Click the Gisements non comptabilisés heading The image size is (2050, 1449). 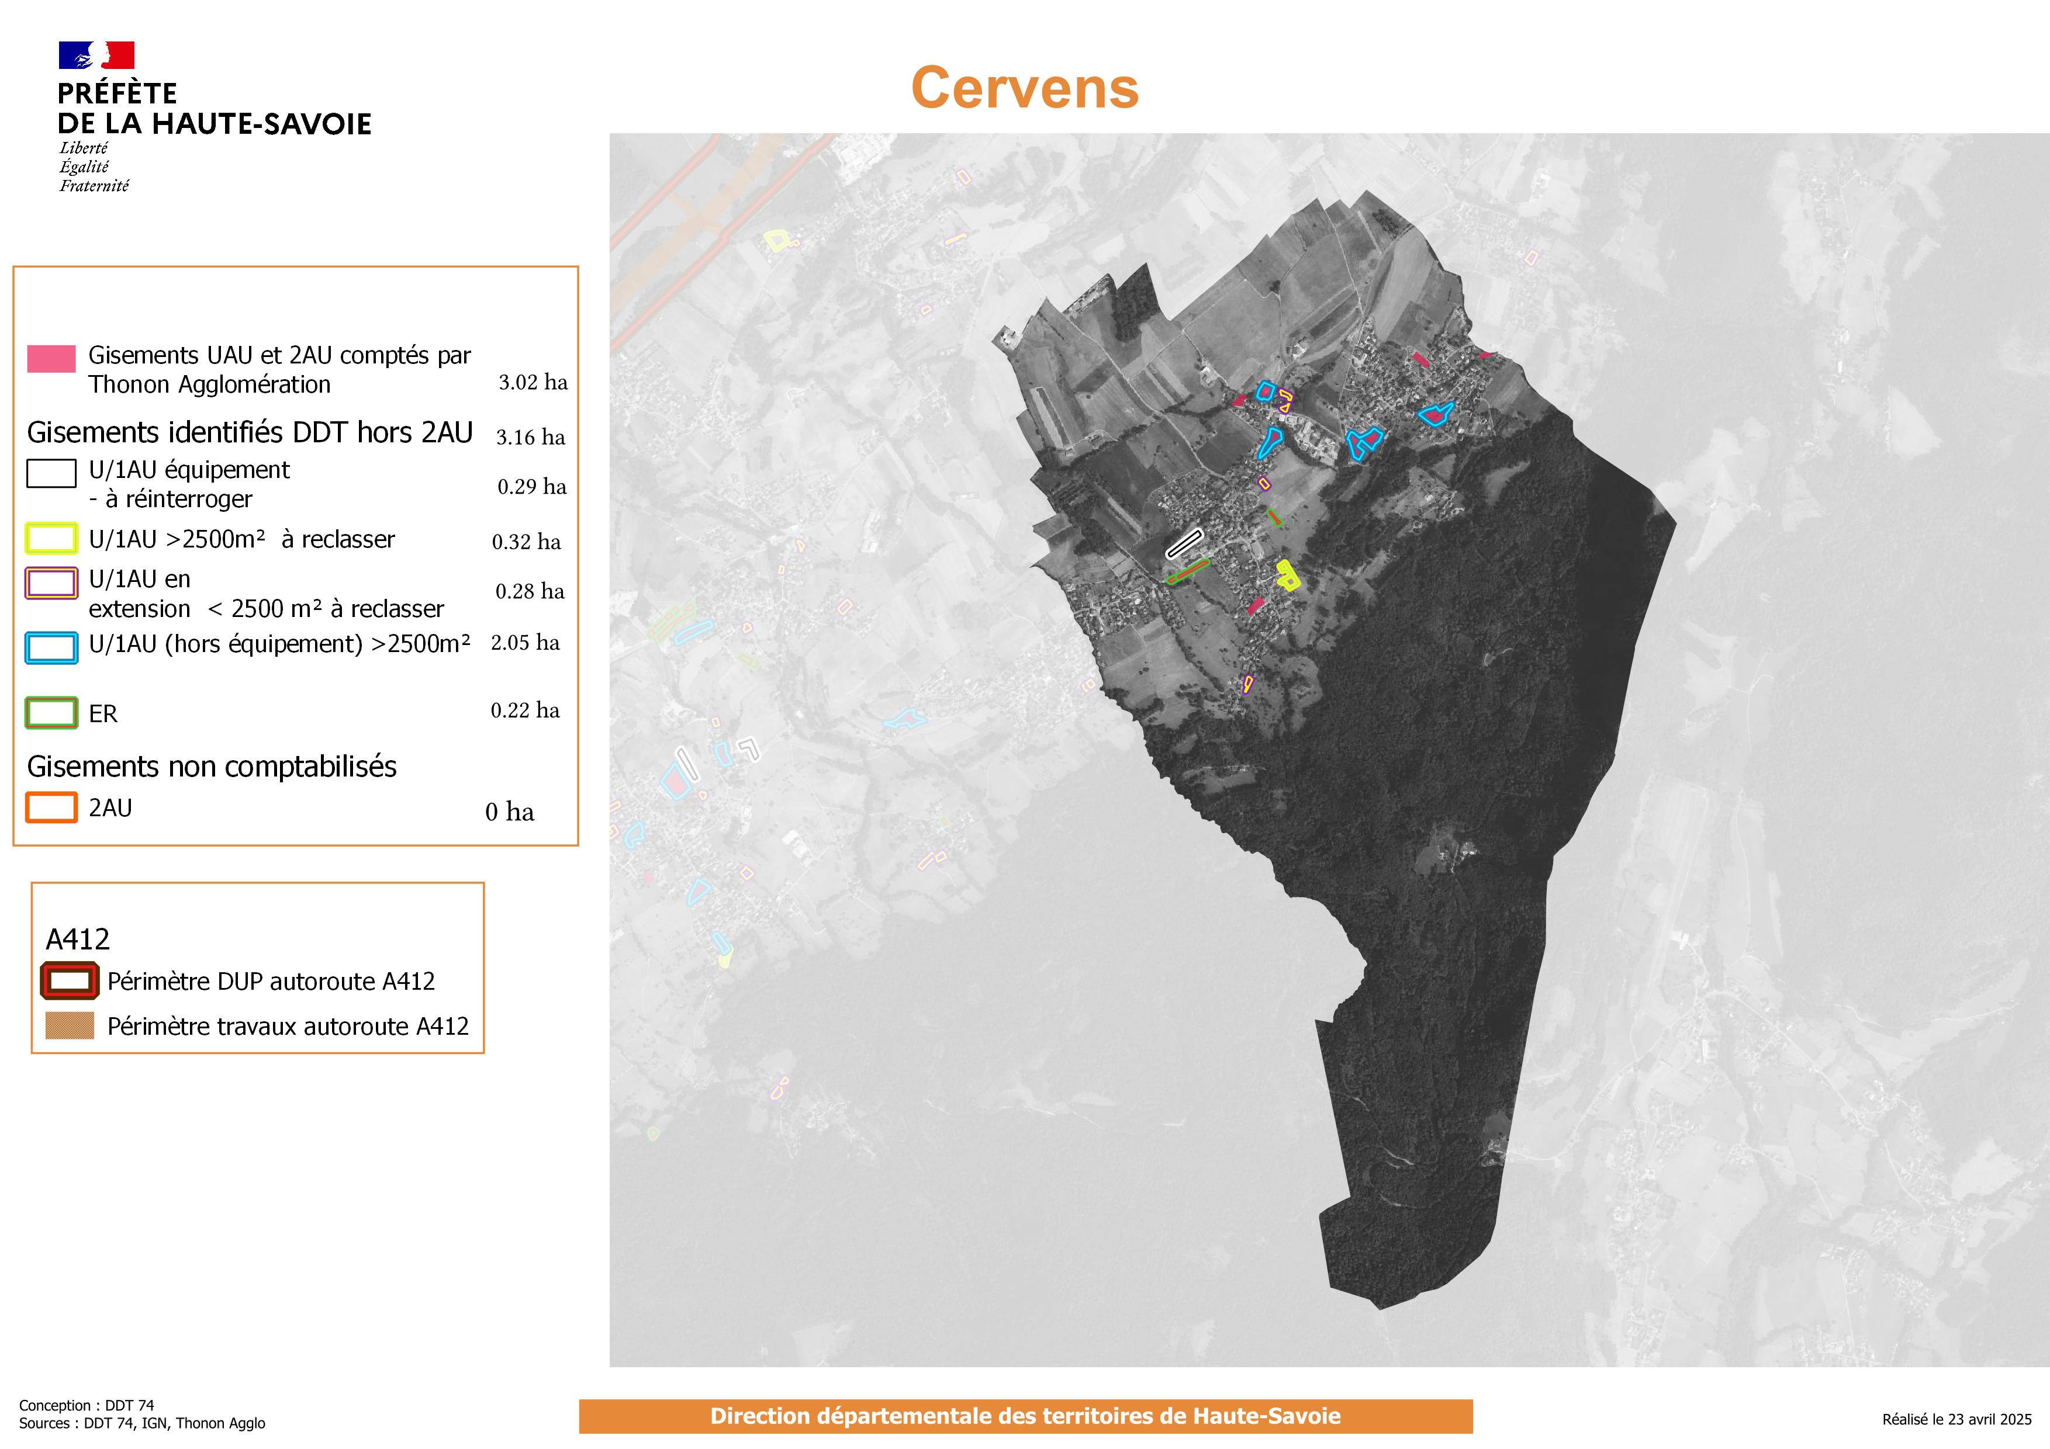(212, 767)
